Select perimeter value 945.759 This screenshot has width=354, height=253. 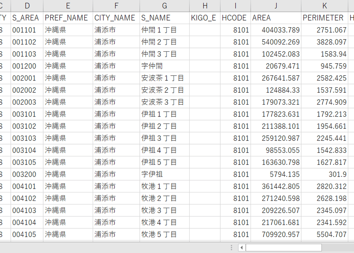pyautogui.click(x=324, y=66)
